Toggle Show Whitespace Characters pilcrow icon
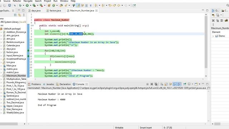Image resolution: width=229 pixels, height=129 pixels. [x=91, y=6]
